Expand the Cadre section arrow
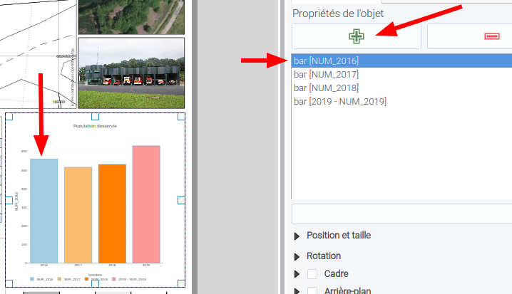Image resolution: width=512 pixels, height=294 pixels. point(297,274)
